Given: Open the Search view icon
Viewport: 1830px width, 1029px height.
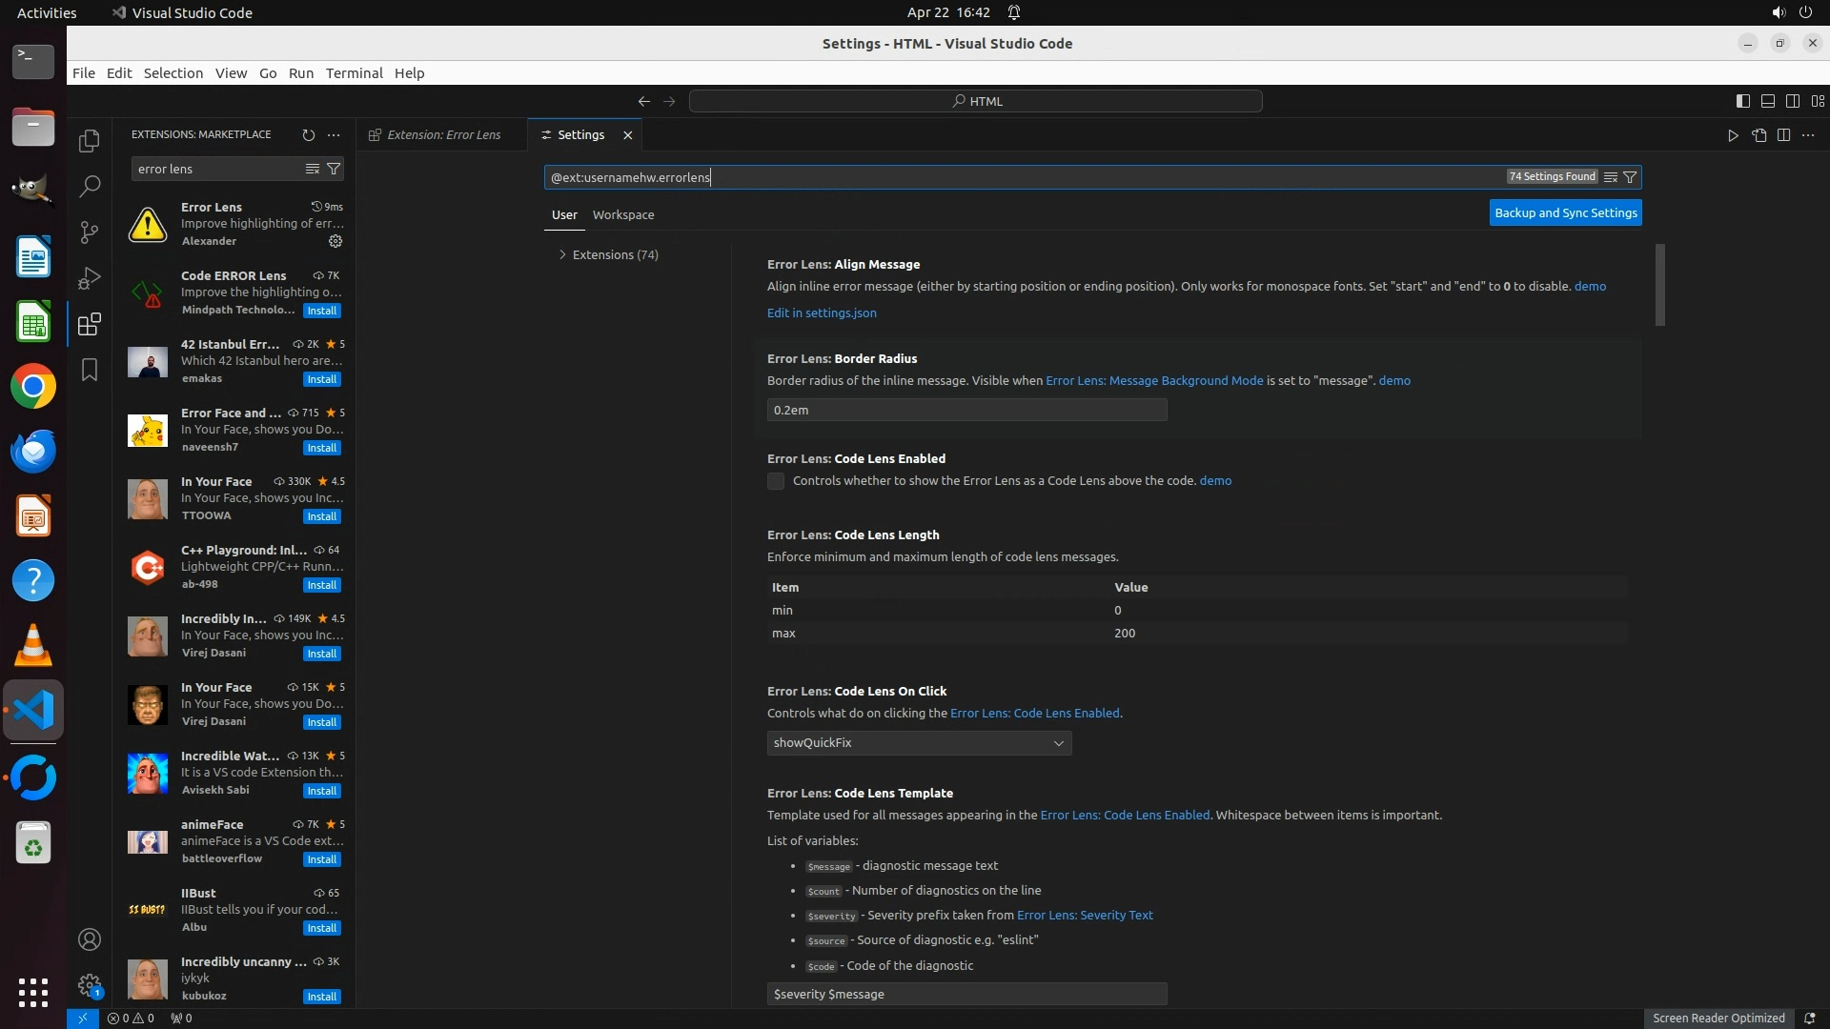Looking at the screenshot, I should [90, 186].
